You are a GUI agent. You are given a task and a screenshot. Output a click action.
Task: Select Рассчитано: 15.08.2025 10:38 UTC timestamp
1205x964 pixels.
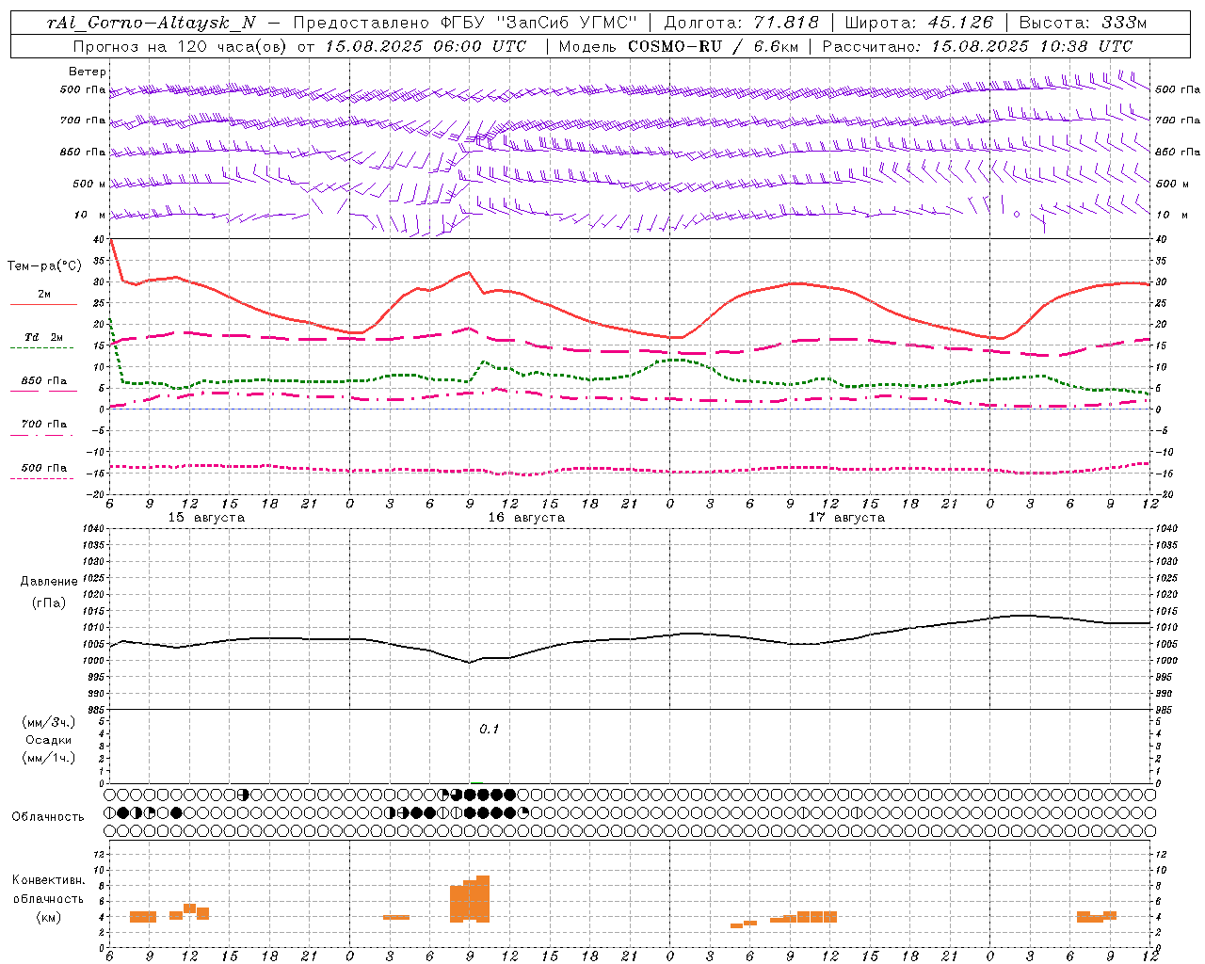[977, 46]
